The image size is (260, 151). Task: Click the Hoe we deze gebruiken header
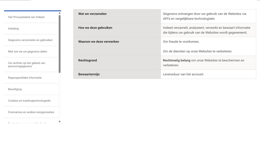click(95, 28)
